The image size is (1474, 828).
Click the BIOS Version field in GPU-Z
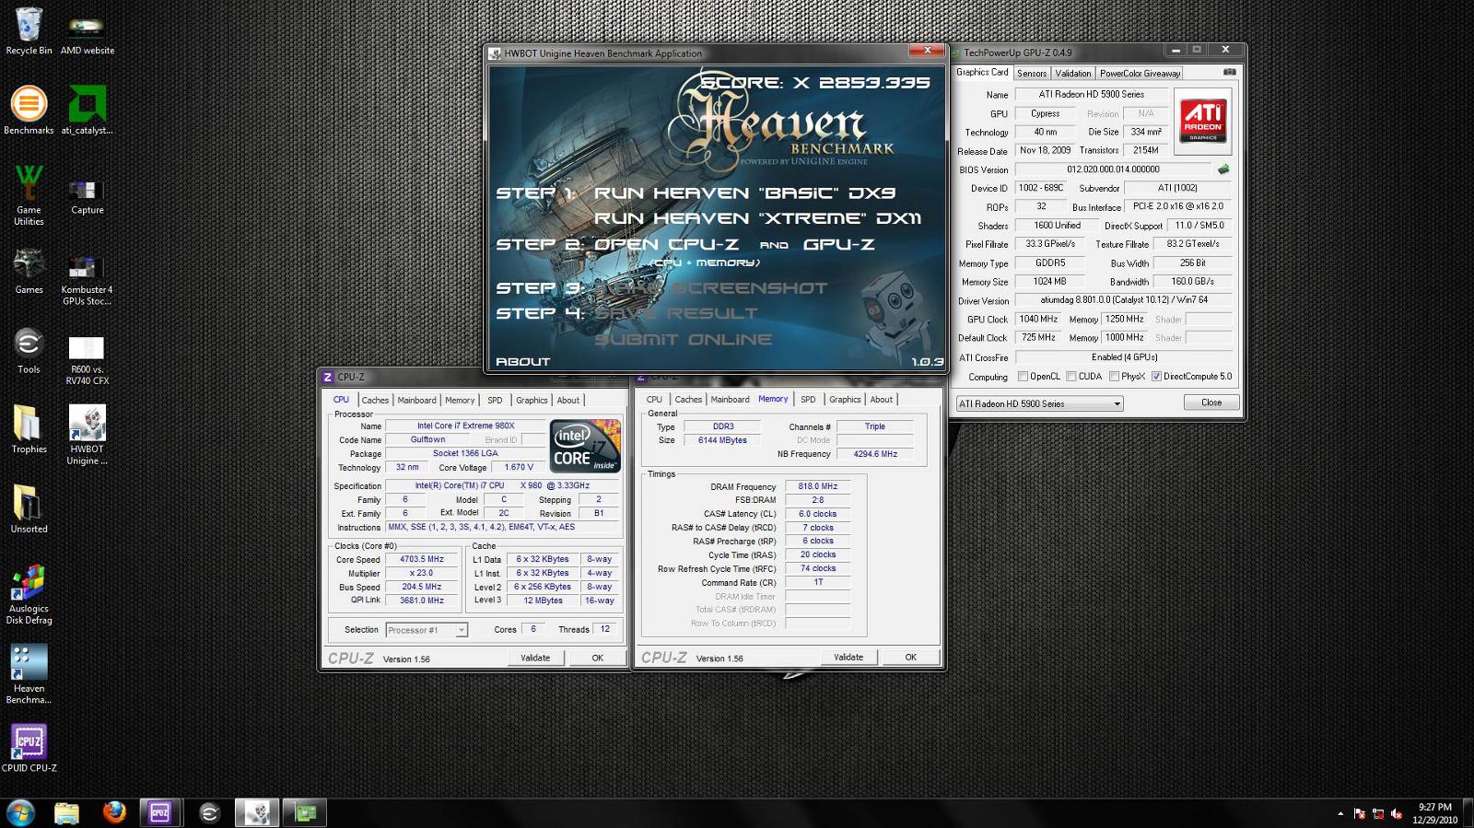pos(1113,169)
